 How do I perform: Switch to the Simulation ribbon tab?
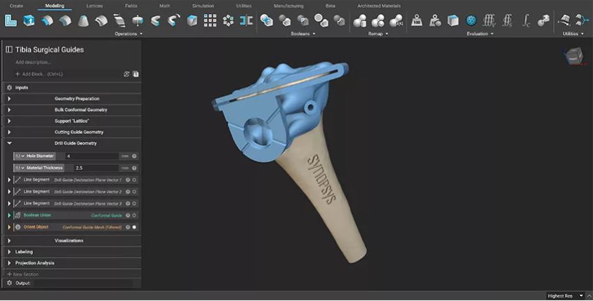tap(203, 6)
